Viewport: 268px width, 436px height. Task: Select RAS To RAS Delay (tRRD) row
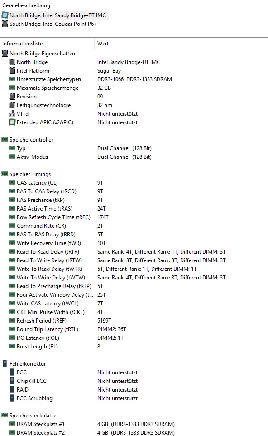point(46,235)
